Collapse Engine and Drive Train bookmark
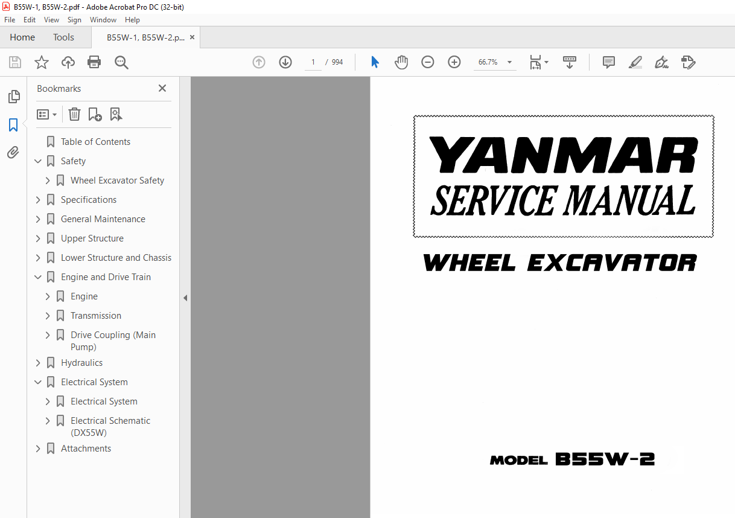 pos(38,277)
